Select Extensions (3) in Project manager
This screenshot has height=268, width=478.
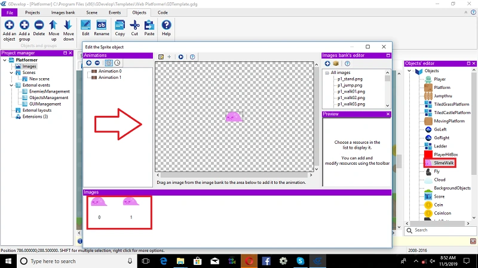35,116
